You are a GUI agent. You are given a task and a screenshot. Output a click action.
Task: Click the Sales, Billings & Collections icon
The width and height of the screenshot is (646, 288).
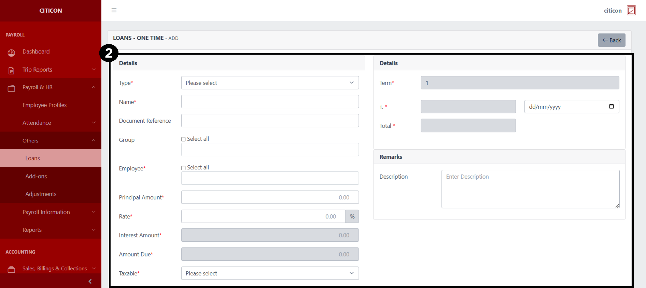tap(11, 269)
